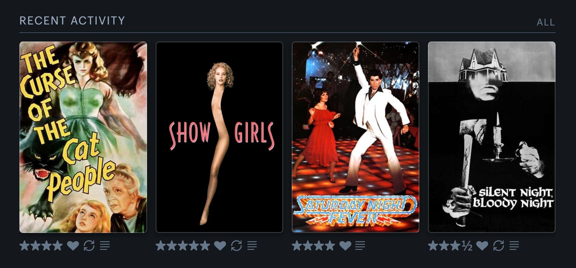Open the Silent Night, Bloody Night poster

[x=492, y=137]
